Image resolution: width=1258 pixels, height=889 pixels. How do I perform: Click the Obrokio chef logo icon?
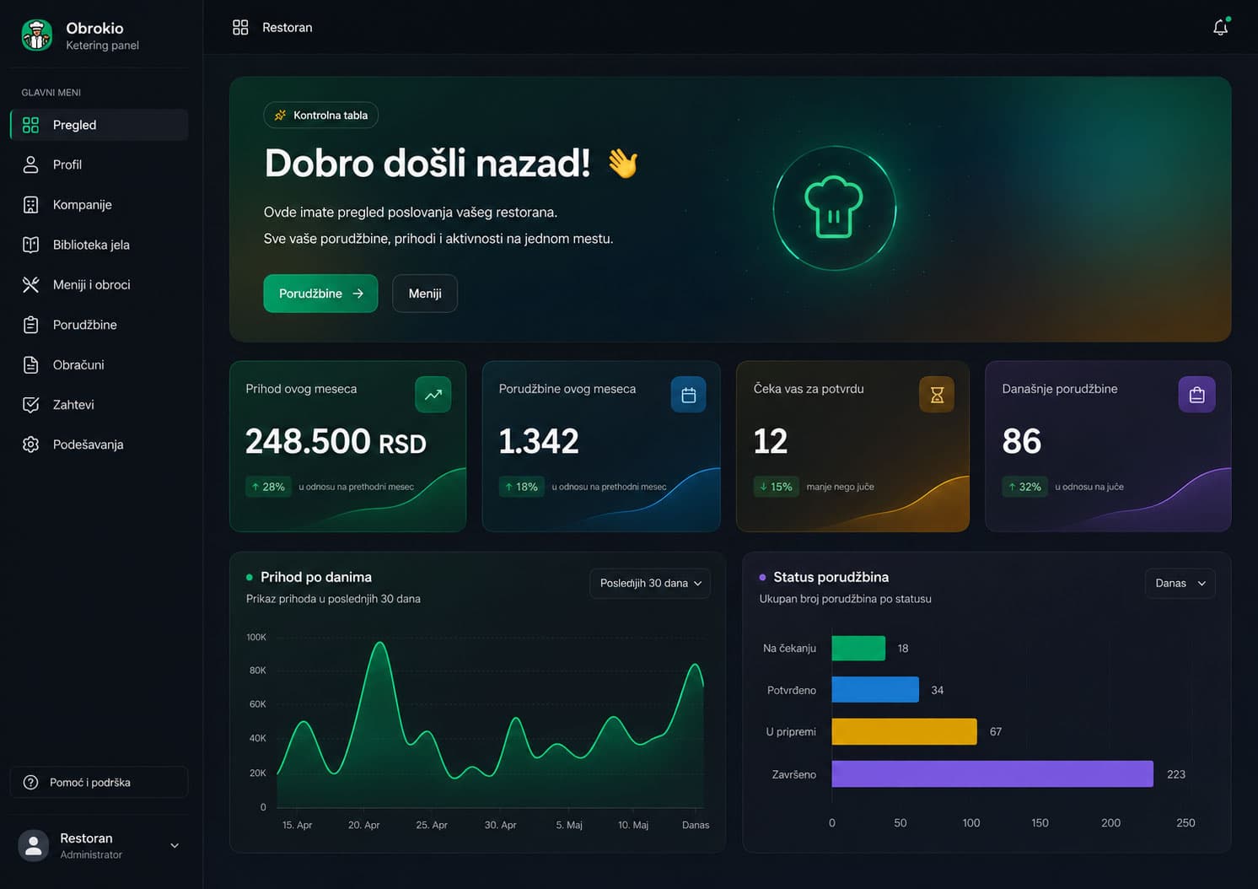[37, 35]
